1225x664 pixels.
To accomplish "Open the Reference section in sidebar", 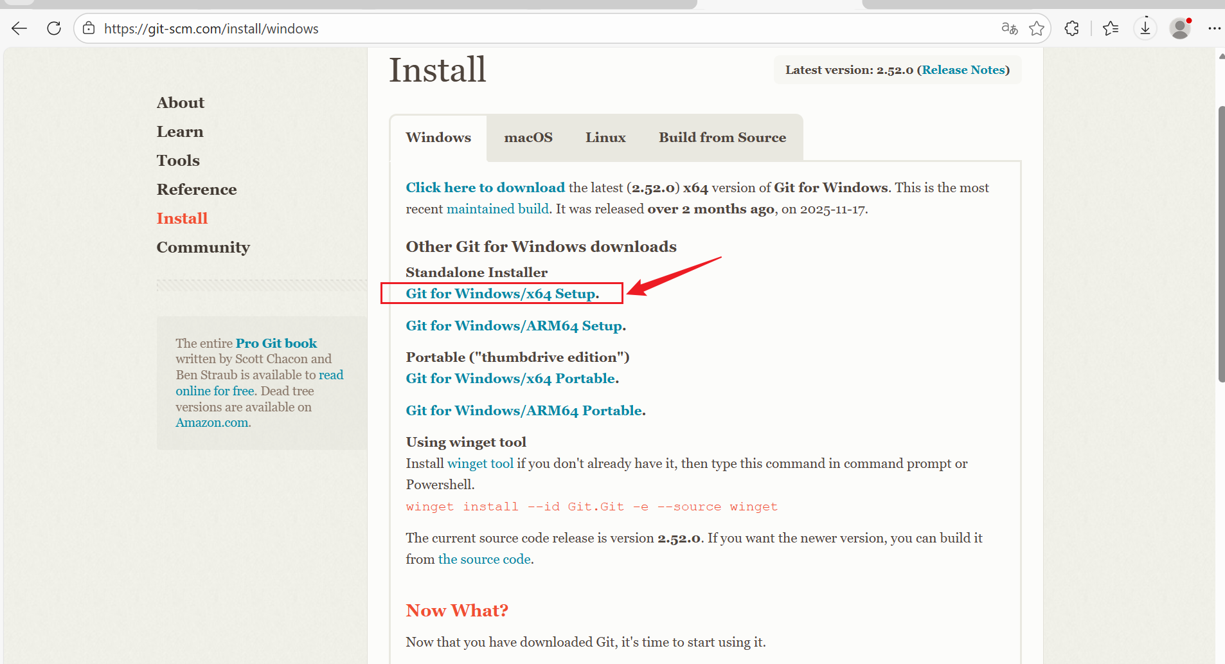I will point(197,190).
